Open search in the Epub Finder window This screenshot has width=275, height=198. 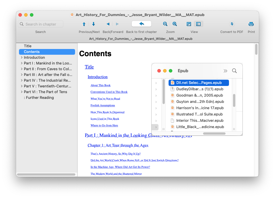tap(234, 71)
